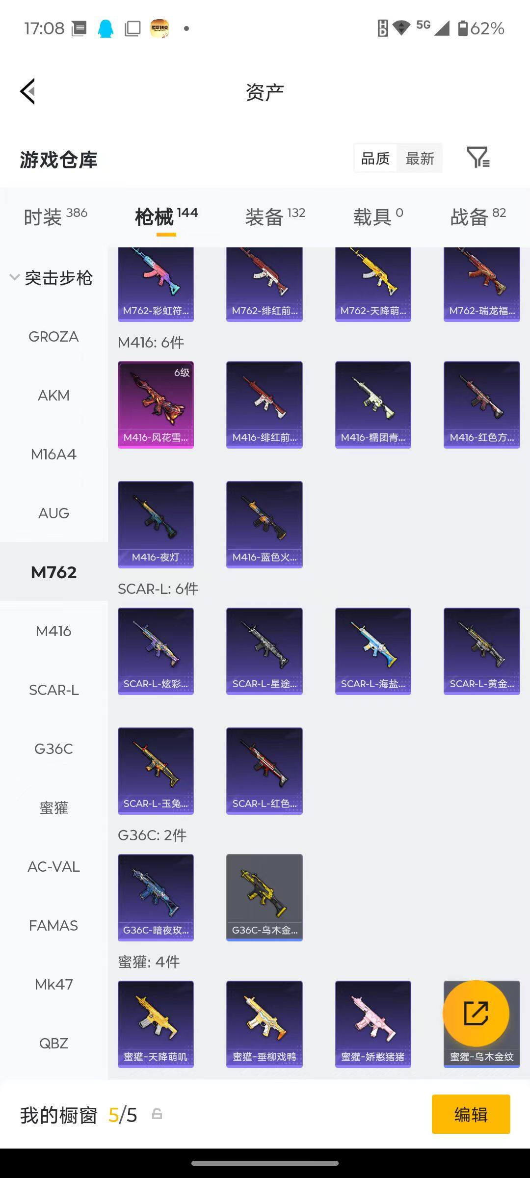The image size is (530, 1178).
Task: Open the filter funnel icon
Action: point(478,158)
